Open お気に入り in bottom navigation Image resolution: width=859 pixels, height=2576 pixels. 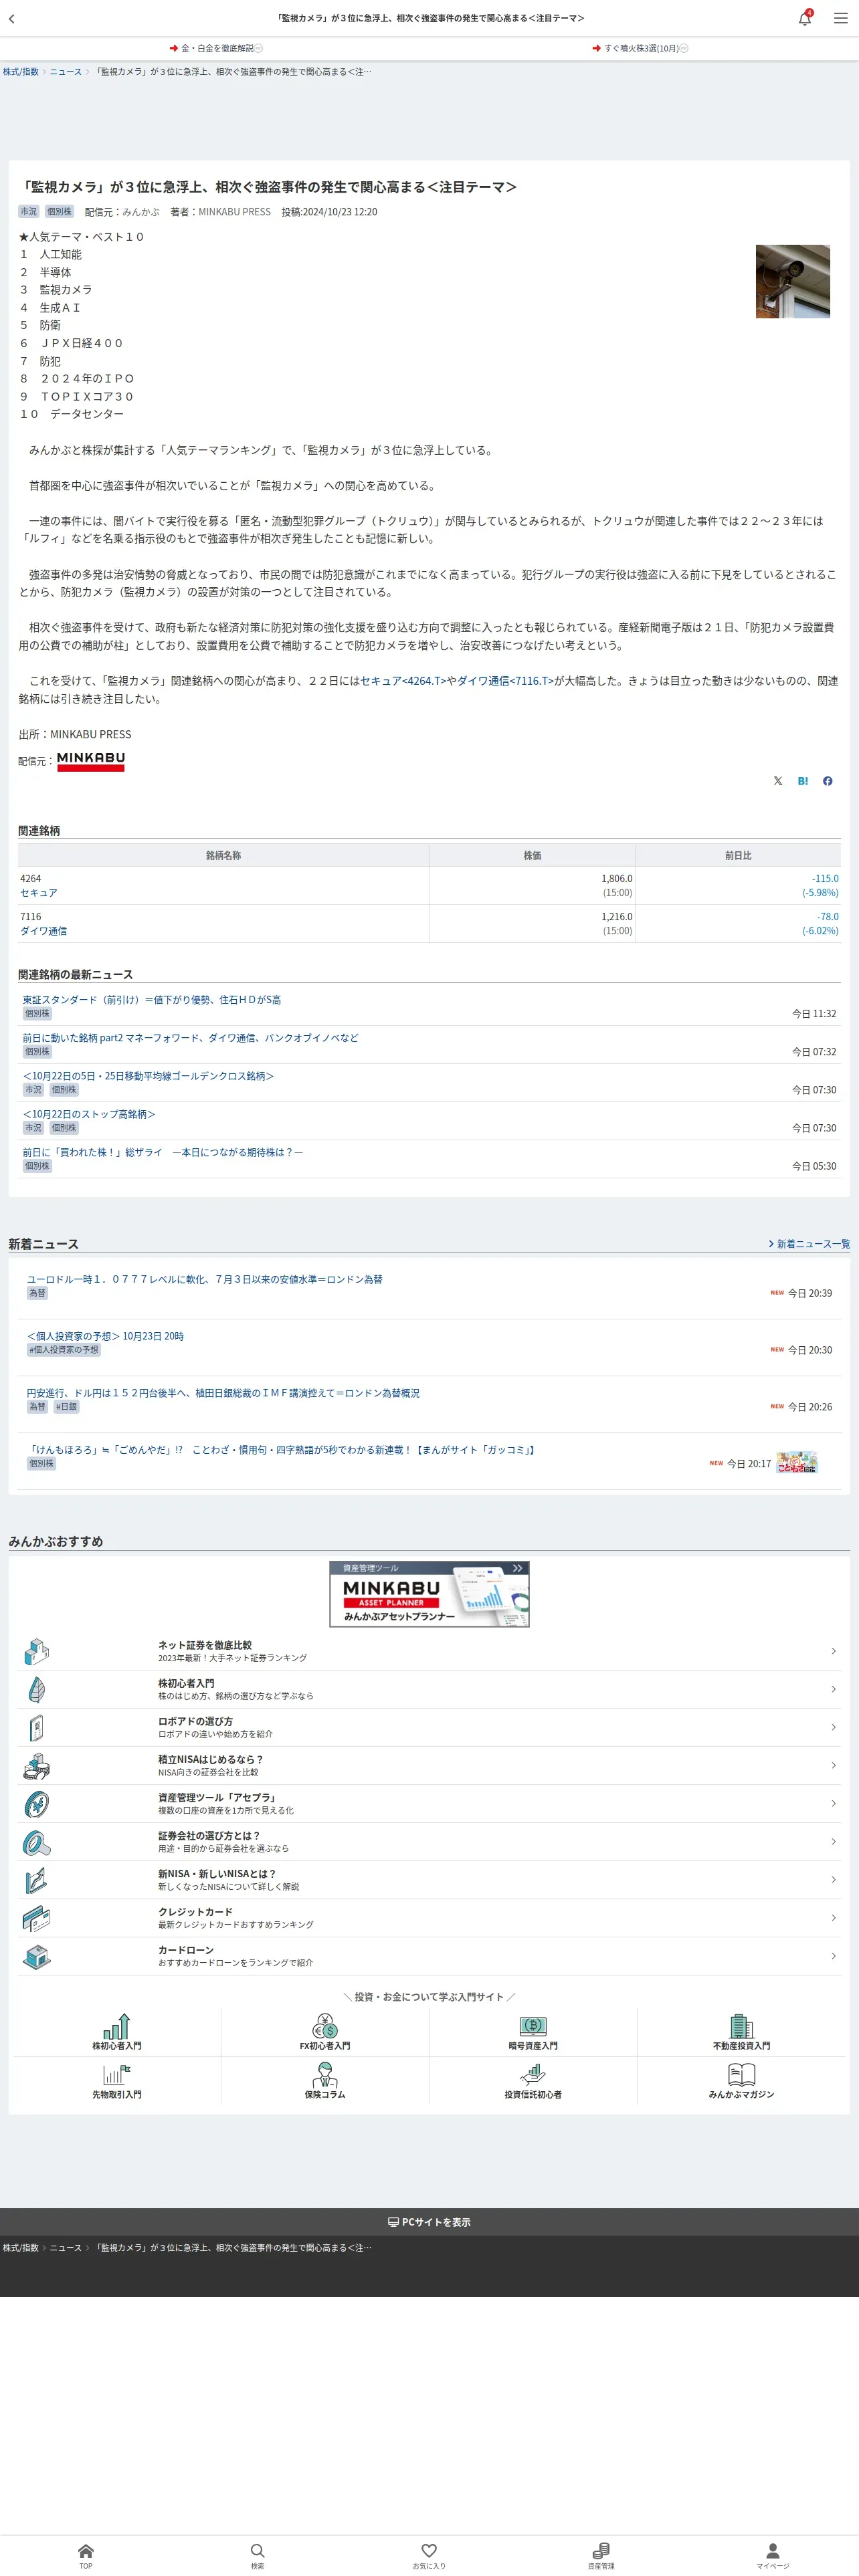click(x=429, y=2555)
